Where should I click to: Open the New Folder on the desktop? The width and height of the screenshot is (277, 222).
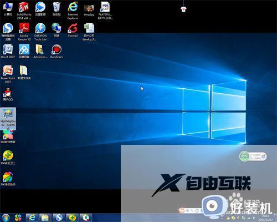coord(24,73)
